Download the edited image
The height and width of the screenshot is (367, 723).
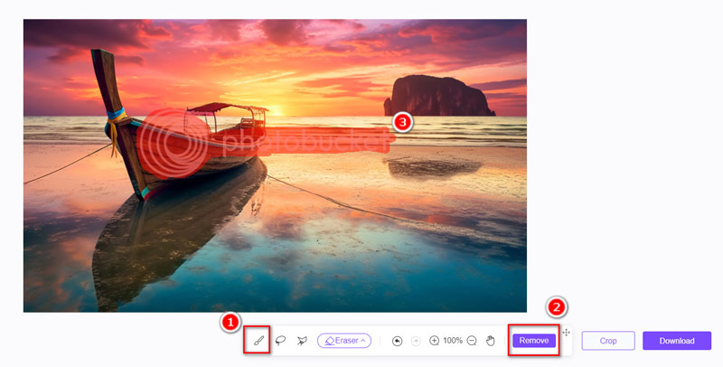click(x=677, y=341)
